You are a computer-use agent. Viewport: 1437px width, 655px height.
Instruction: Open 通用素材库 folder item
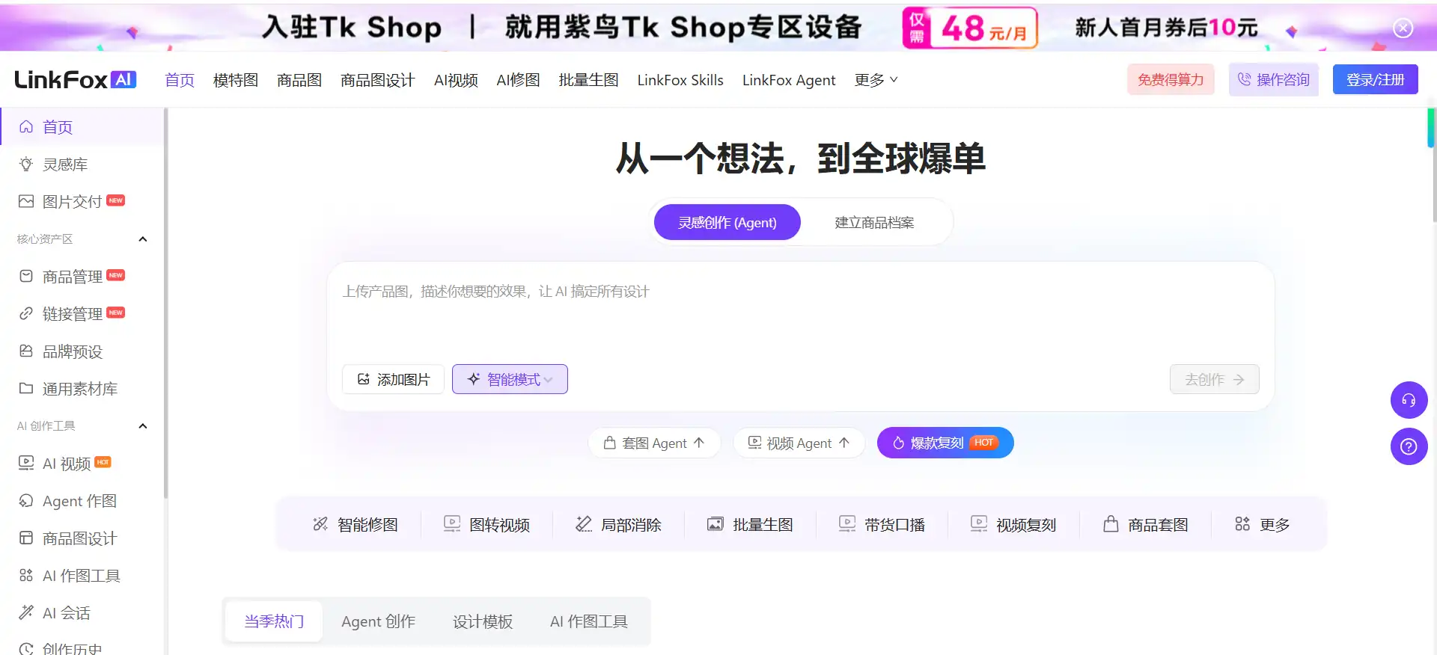coord(82,389)
